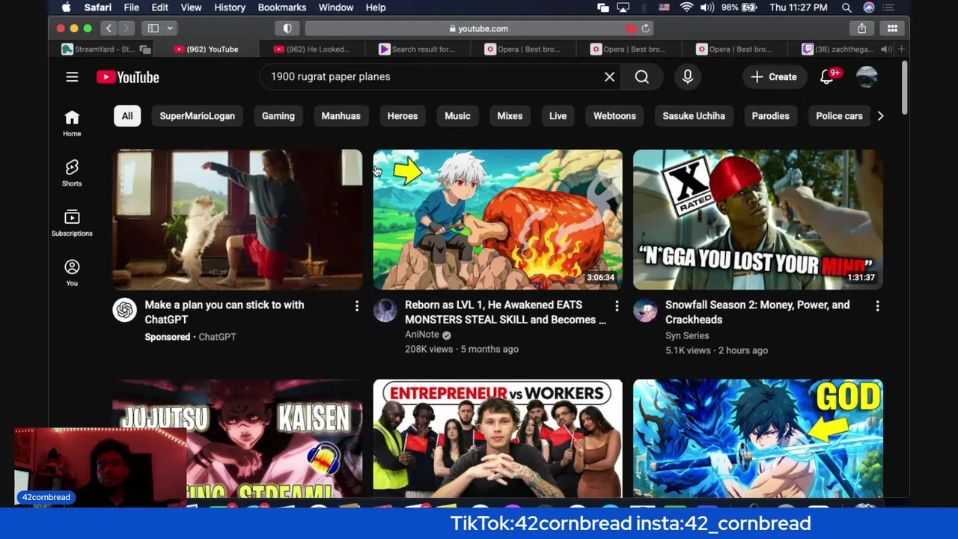
Task: Mute audio on the zachthega tab
Action: [885, 49]
